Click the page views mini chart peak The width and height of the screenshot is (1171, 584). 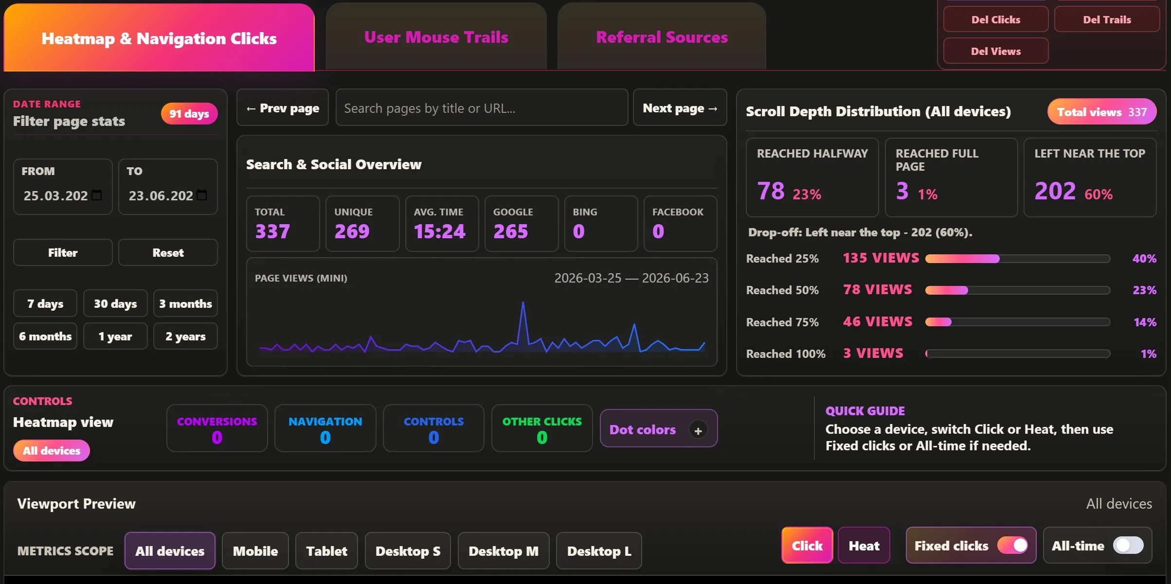(523, 303)
